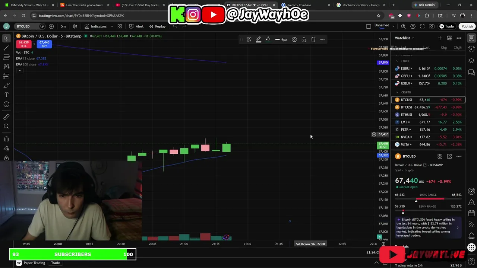477x268 pixels.
Task: Open watchlist advanced view table icon
Action: pyautogui.click(x=449, y=38)
